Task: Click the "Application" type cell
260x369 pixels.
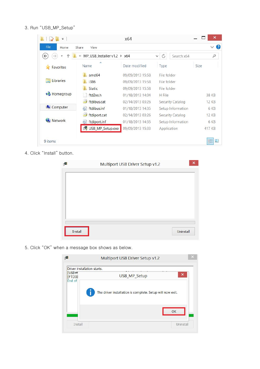Action: 168,128
